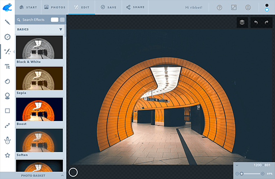Open the touch-up portrait tool
Image resolution: width=275 pixels, height=179 pixels.
pyautogui.click(x=7, y=96)
